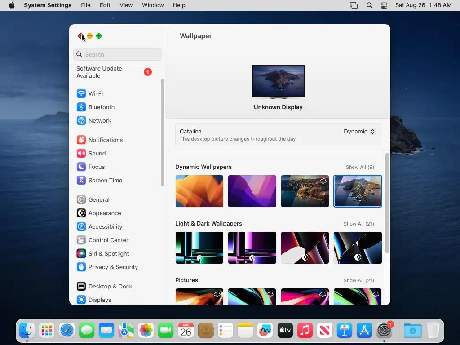Show all 9 Dynamic Wallpapers
Viewport: 460px width, 345px height.
coord(360,167)
